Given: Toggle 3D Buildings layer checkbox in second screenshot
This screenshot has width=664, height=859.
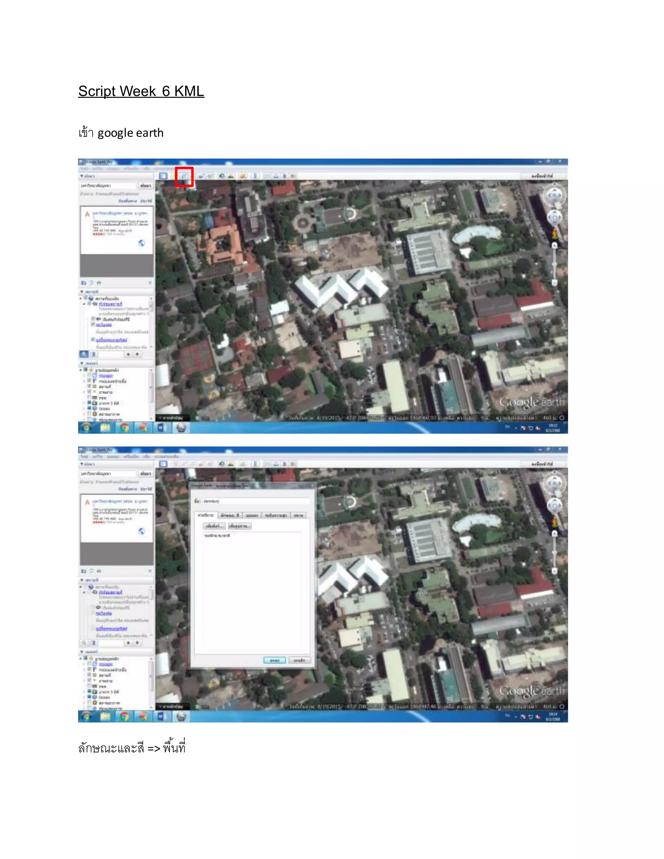Looking at the screenshot, I should (89, 691).
